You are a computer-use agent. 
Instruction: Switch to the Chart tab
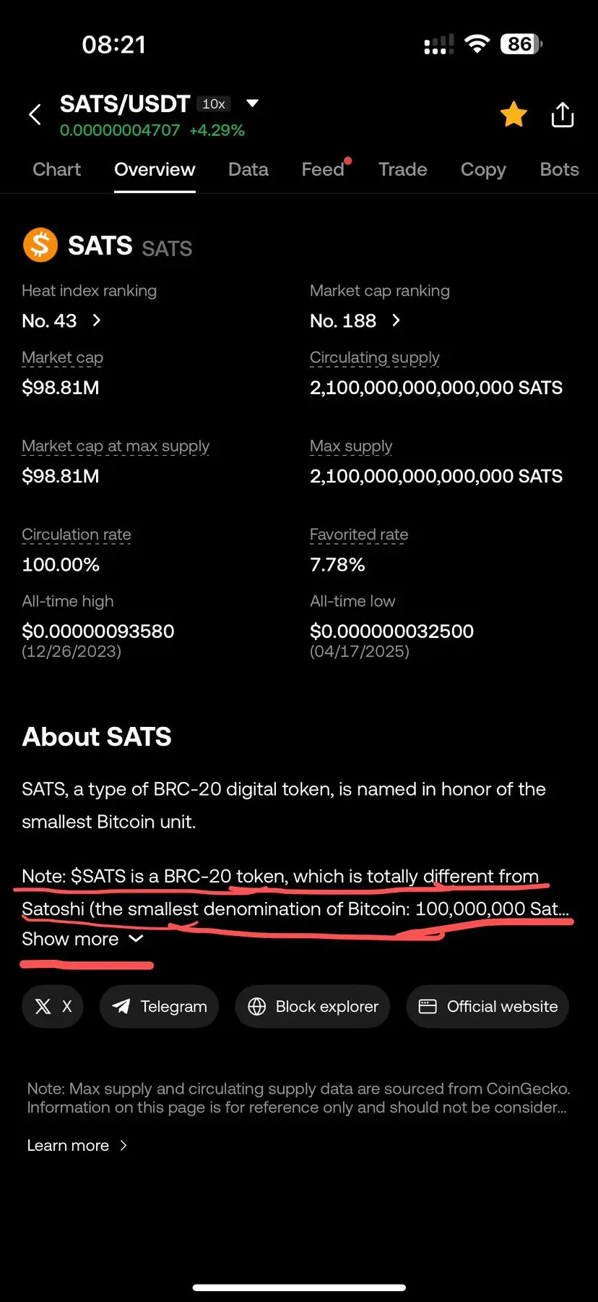coord(57,169)
